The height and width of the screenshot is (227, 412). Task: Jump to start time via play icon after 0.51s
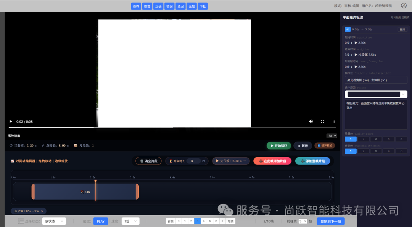(356, 43)
